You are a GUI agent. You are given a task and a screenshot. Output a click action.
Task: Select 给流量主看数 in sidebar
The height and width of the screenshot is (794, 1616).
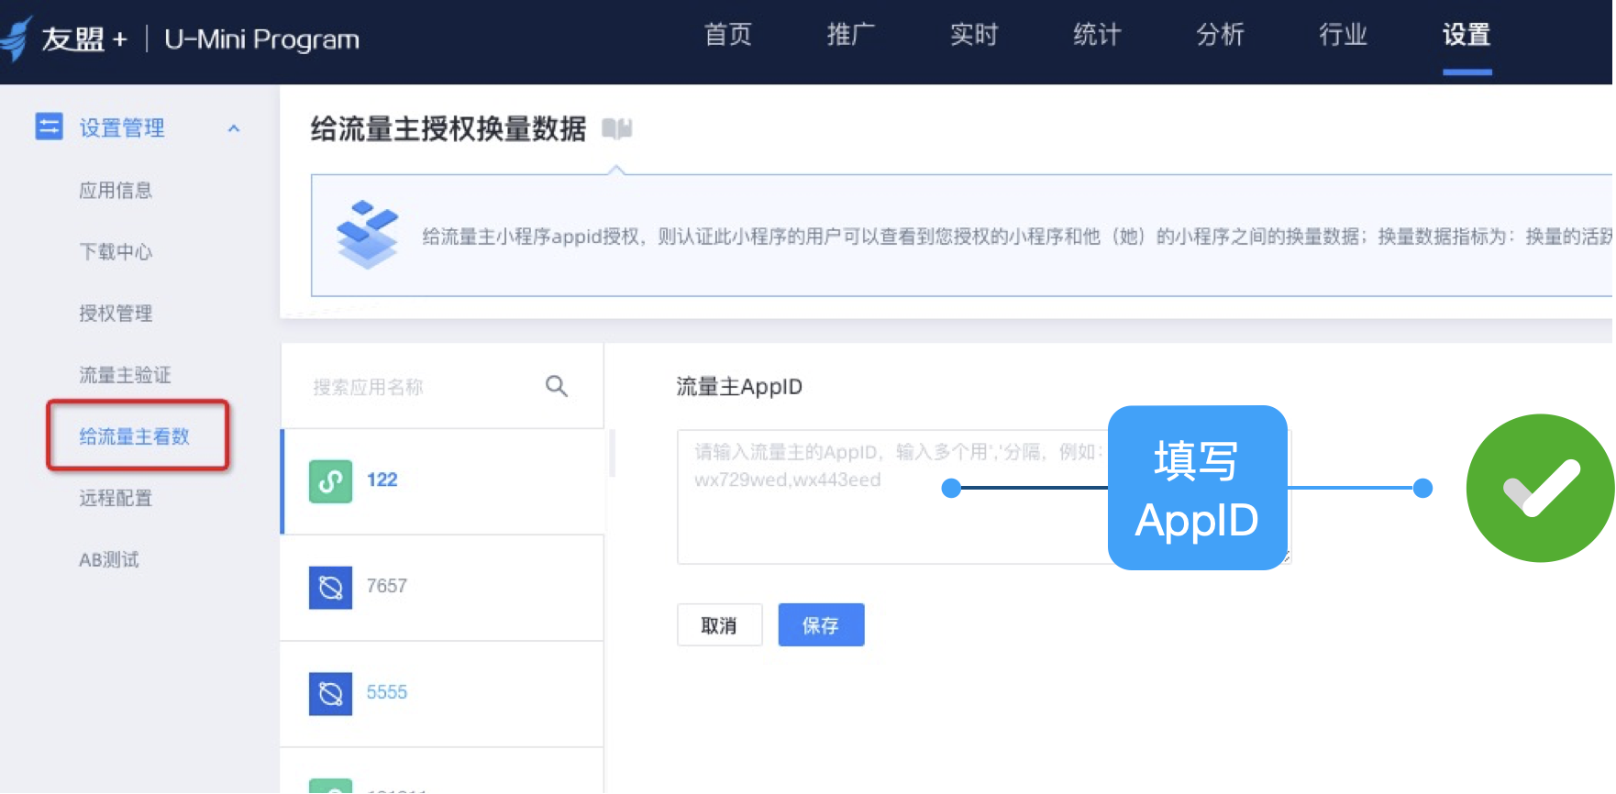pos(134,436)
